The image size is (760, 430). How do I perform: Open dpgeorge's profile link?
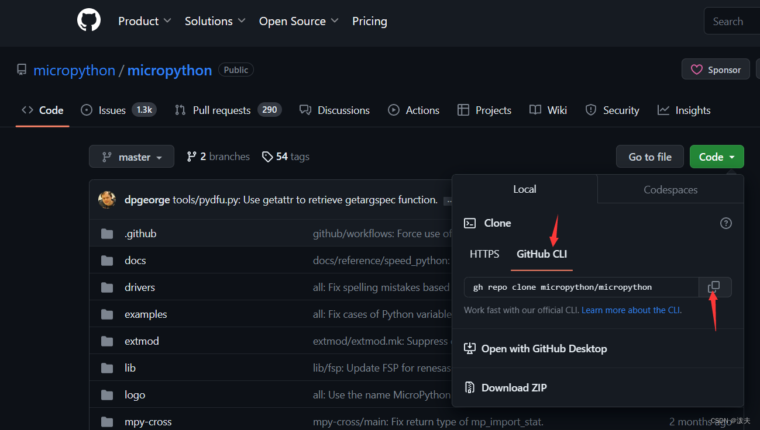(x=147, y=200)
